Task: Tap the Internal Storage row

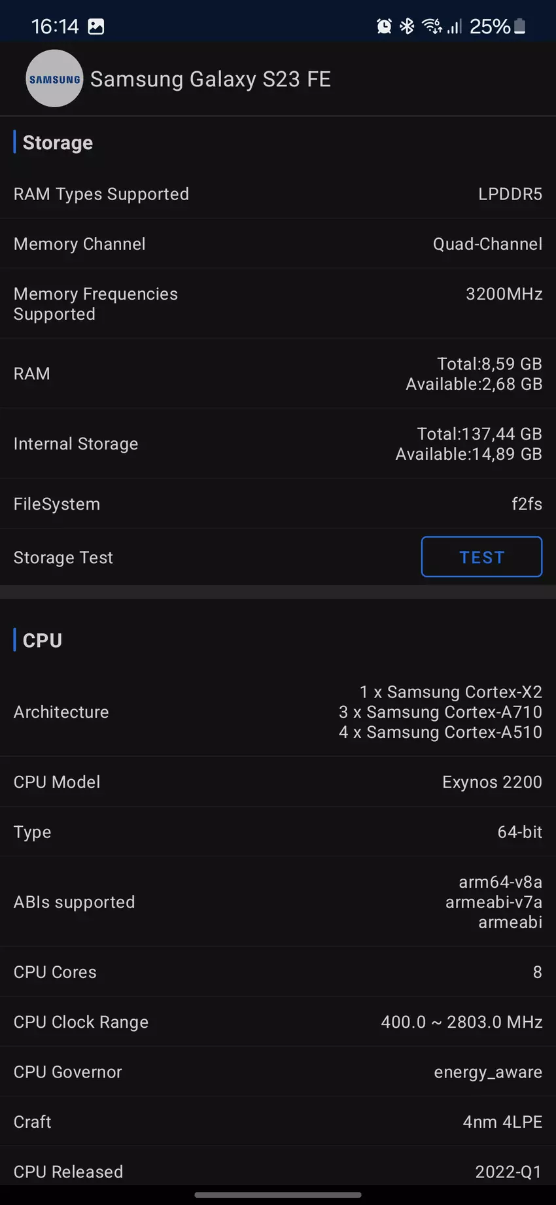Action: click(x=278, y=444)
